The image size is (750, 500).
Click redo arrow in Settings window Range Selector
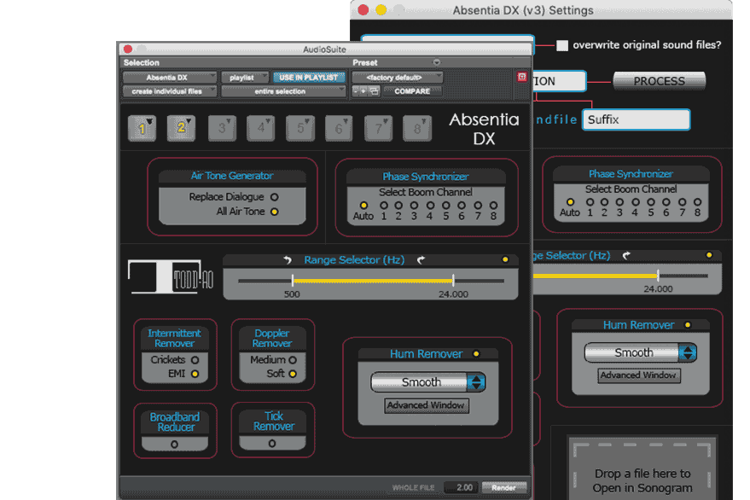click(x=626, y=255)
